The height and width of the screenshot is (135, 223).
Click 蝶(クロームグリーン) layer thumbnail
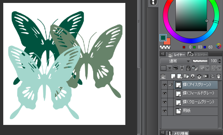[178, 102]
